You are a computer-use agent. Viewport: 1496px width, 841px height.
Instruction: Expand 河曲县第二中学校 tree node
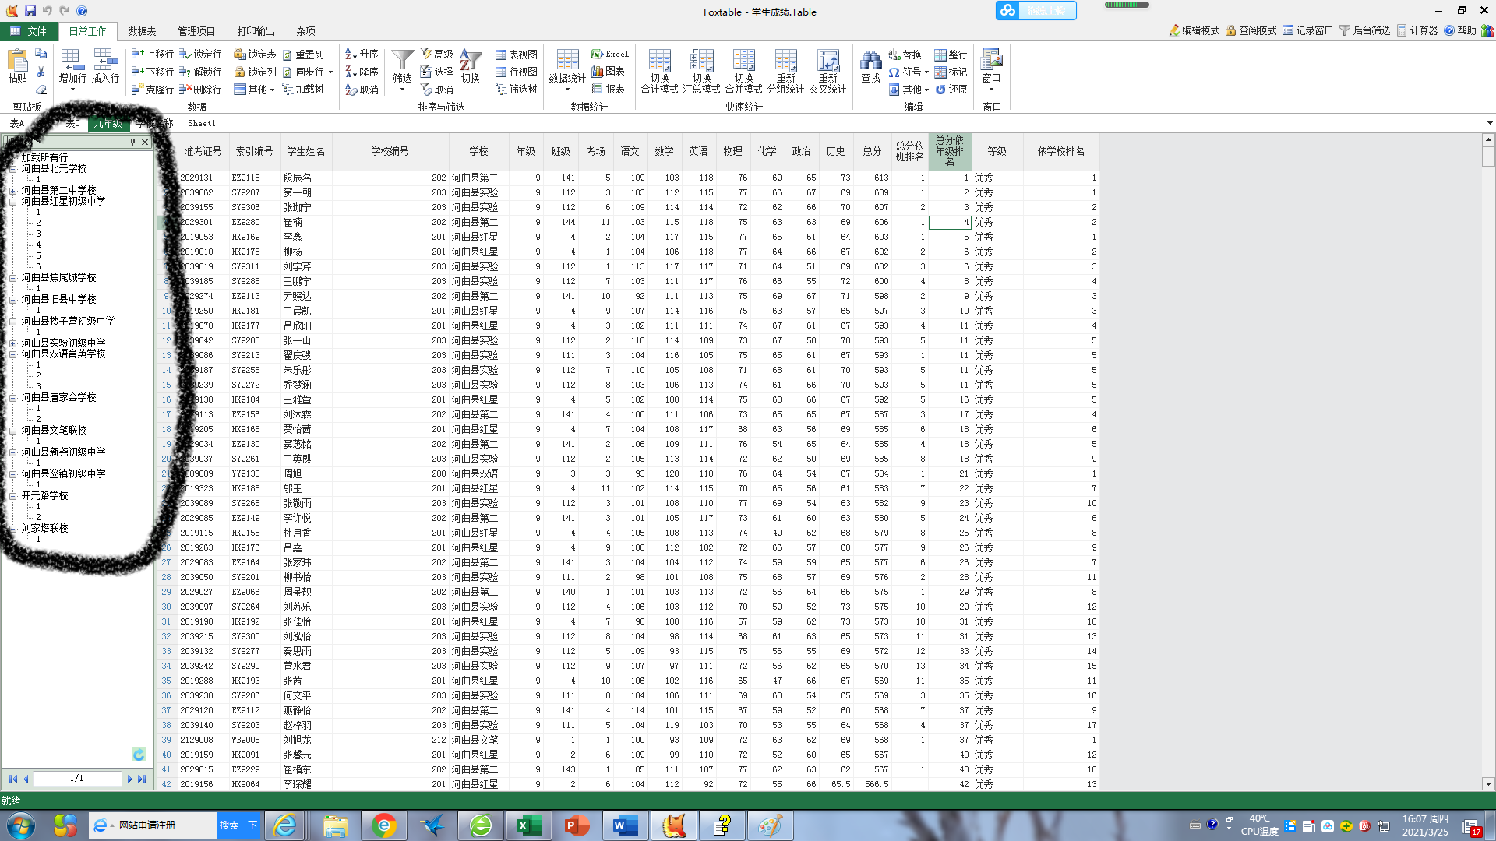point(13,190)
